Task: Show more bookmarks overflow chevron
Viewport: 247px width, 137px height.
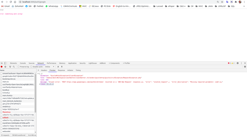Action: click(244, 6)
